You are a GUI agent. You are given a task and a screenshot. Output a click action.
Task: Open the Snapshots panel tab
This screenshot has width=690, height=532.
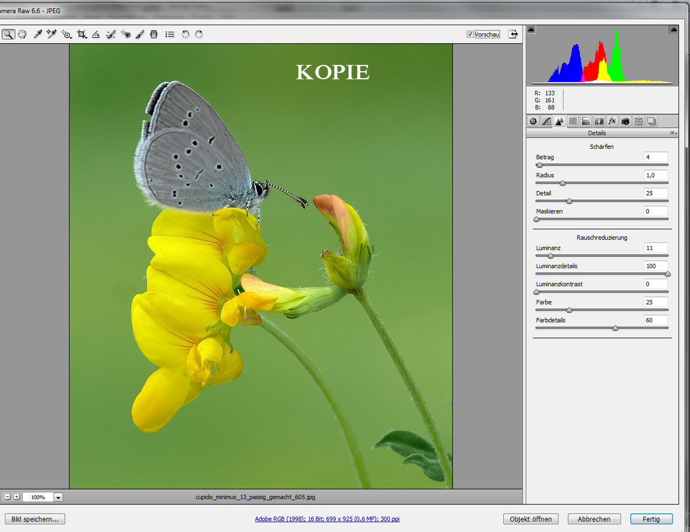[652, 121]
